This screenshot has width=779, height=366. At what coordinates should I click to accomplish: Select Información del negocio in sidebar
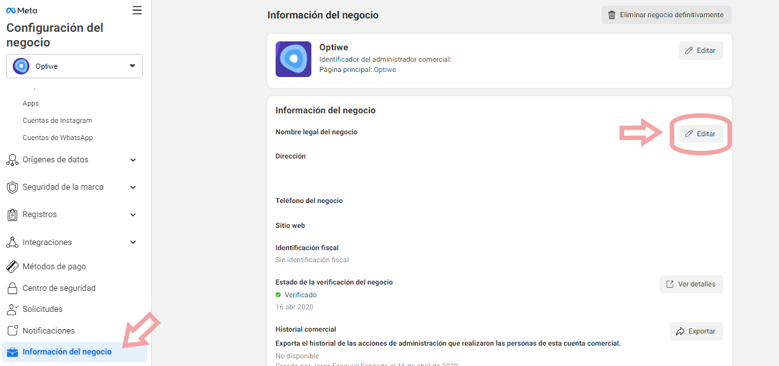[67, 352]
